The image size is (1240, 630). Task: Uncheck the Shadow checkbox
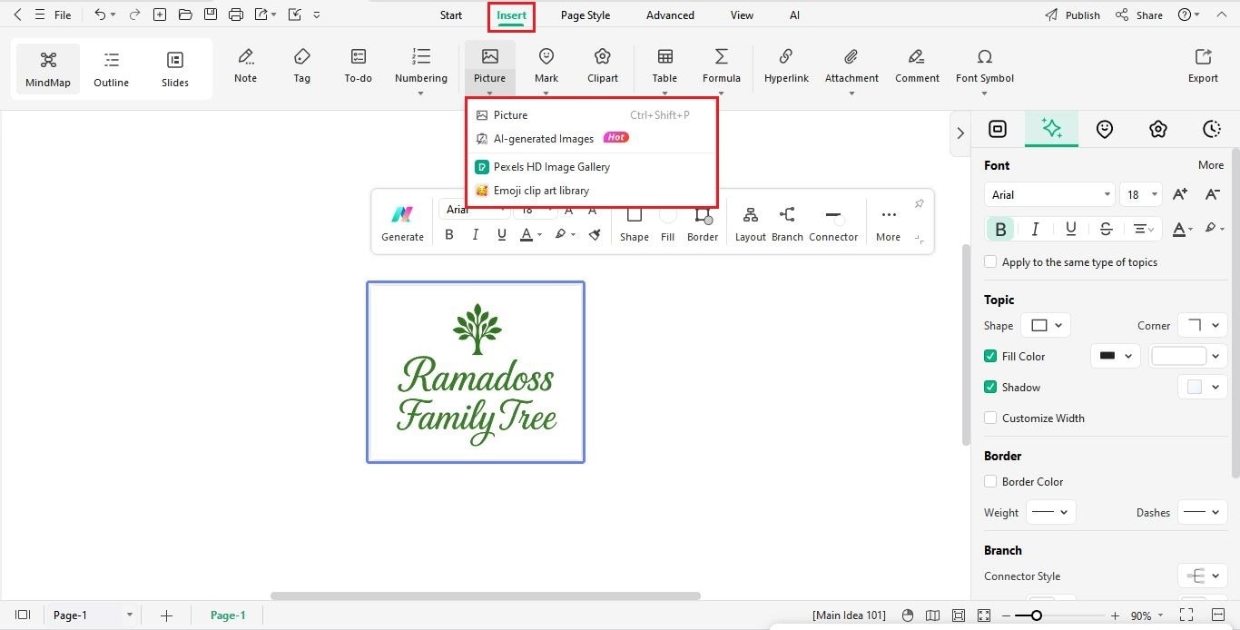coord(990,388)
